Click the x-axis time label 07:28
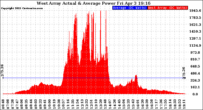 point(12,104)
